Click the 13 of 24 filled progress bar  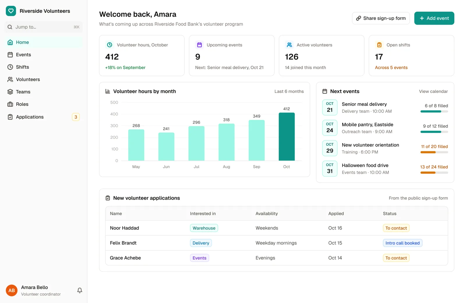click(x=434, y=172)
